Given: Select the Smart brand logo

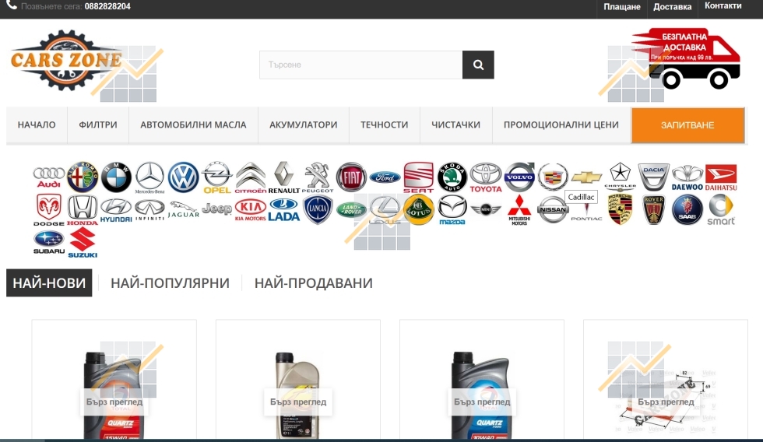Looking at the screenshot, I should pos(720,209).
